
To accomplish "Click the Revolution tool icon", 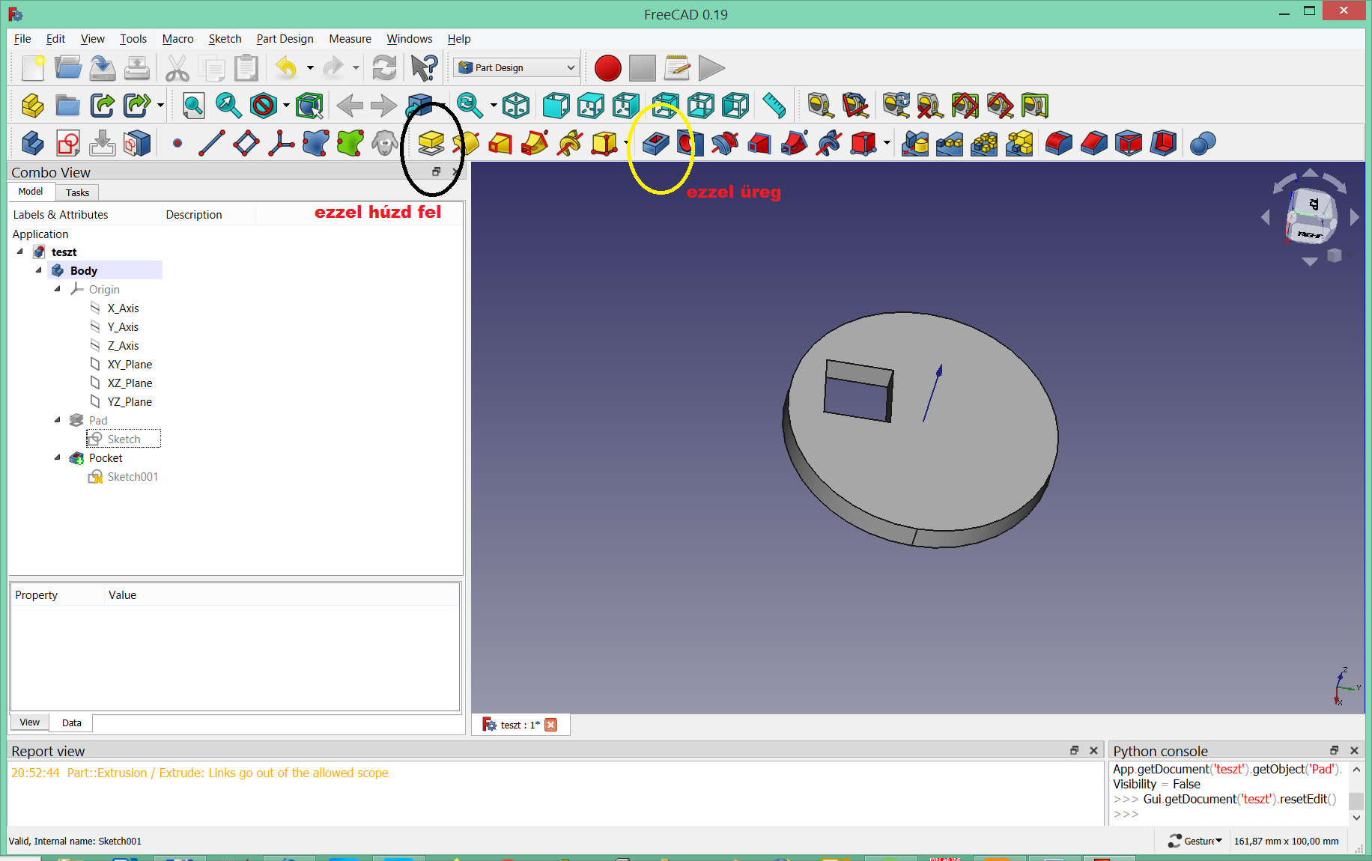I will point(466,143).
